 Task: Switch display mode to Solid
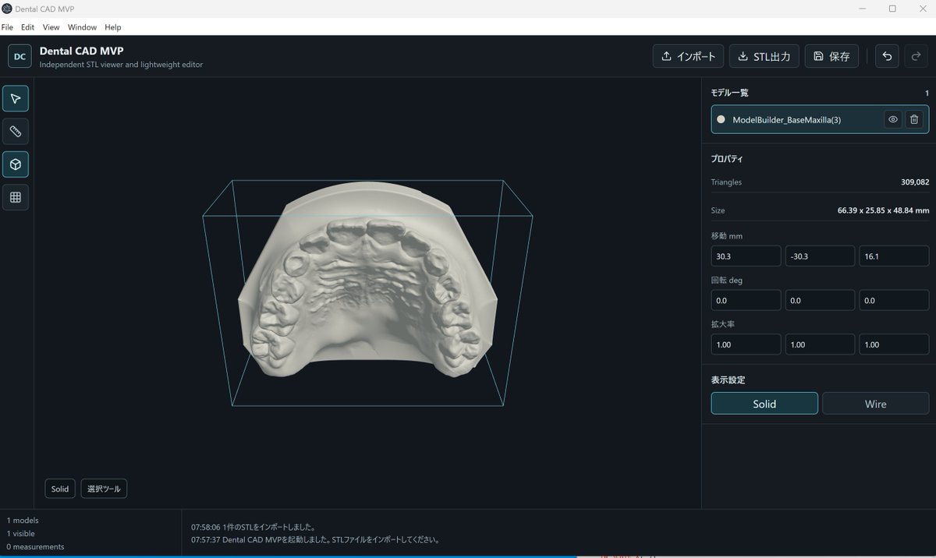click(764, 404)
